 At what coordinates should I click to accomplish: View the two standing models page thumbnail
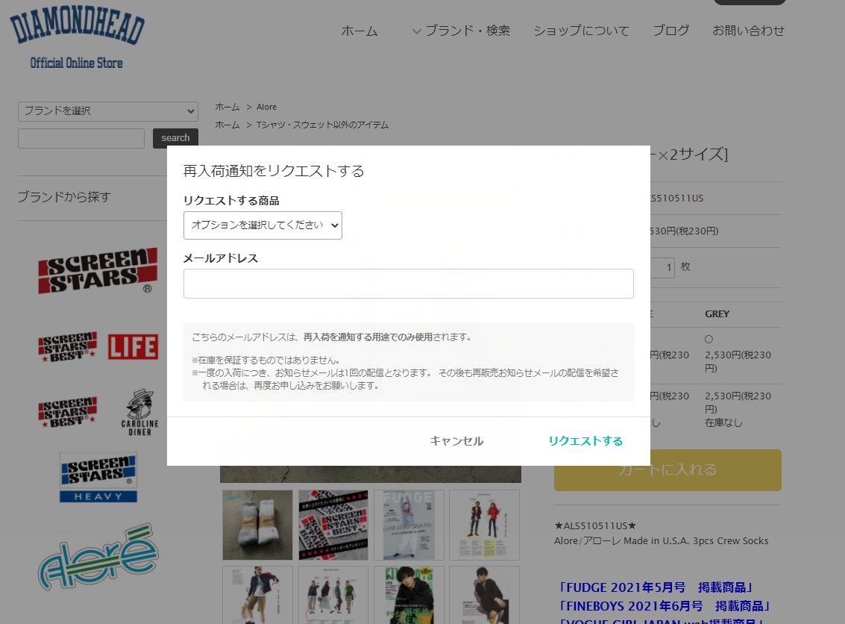point(484,525)
